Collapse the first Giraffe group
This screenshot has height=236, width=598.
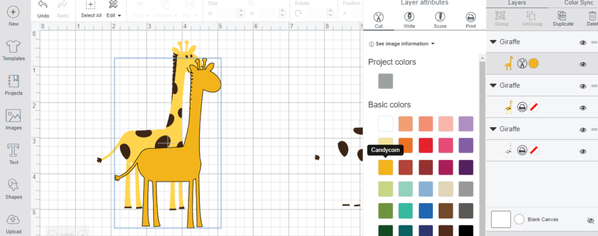pyautogui.click(x=493, y=42)
